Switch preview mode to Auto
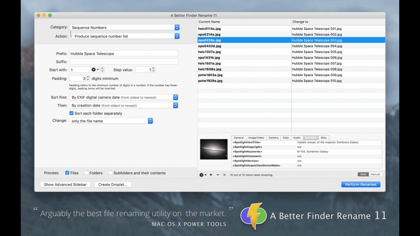The height and width of the screenshot is (236, 420). point(363,174)
